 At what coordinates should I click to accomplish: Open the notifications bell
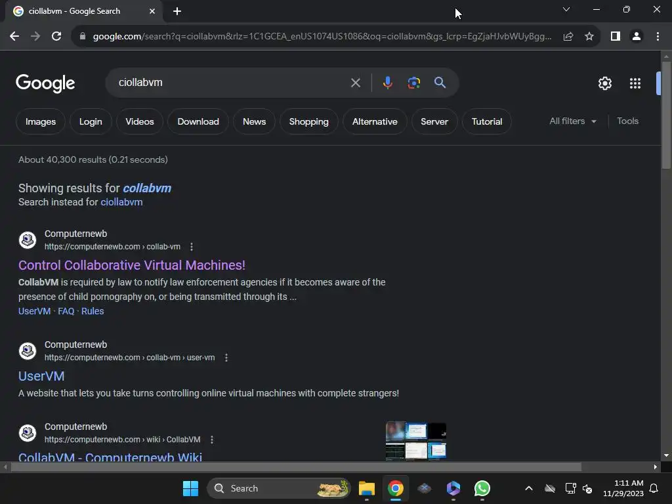click(x=654, y=488)
